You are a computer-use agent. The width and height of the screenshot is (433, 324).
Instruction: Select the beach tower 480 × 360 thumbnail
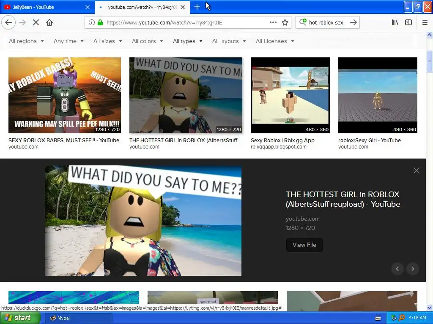pyautogui.click(x=290, y=95)
